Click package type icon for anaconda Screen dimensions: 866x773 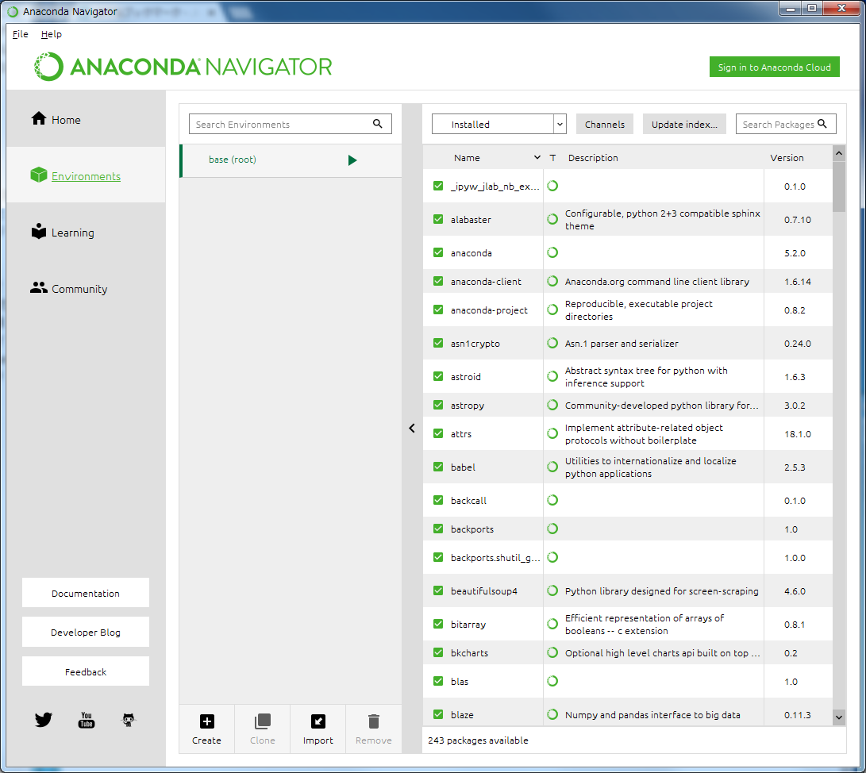point(552,252)
